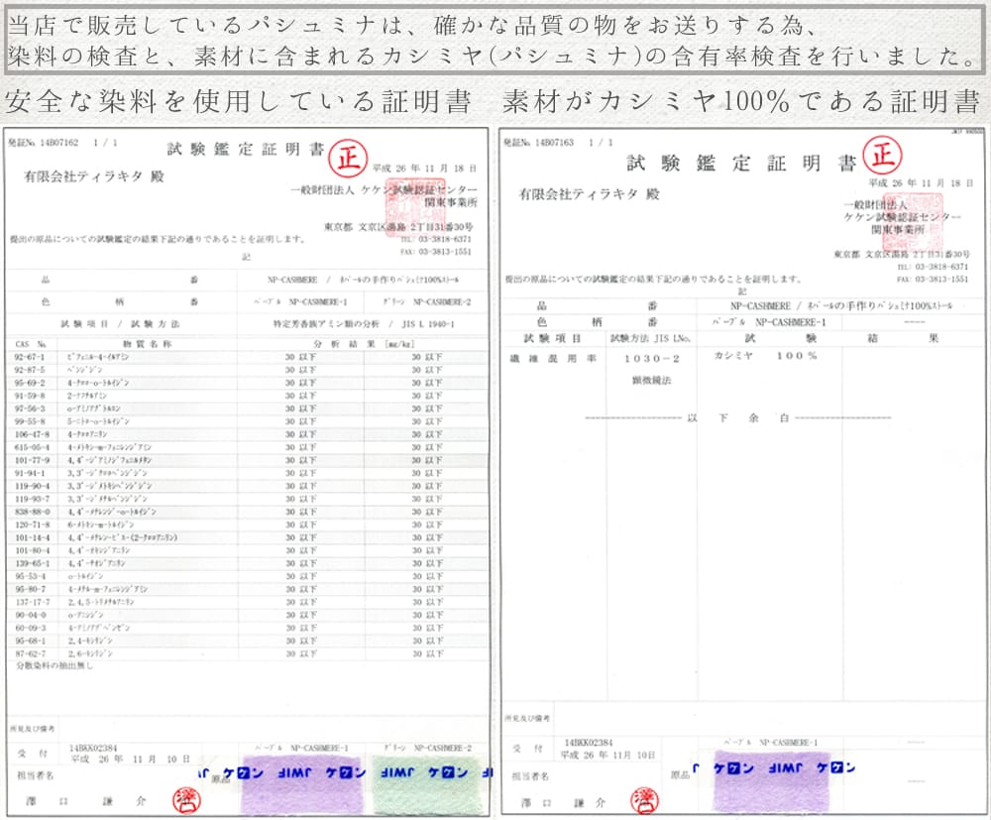Click the 物質名称 column header
991x820 pixels.
pos(147,344)
